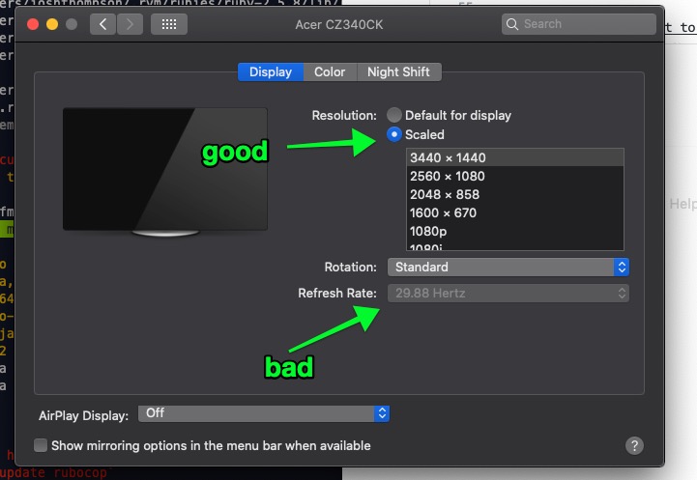697x480 pixels.
Task: Expand the AirPlay Display dropdown
Action: tap(263, 413)
